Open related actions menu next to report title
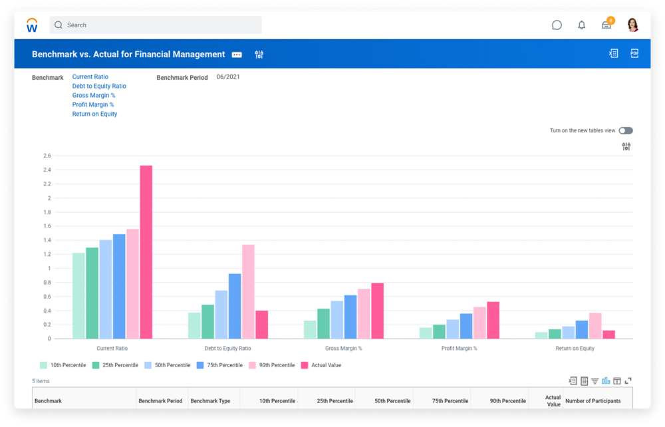The width and height of the screenshot is (665, 427). click(x=236, y=54)
